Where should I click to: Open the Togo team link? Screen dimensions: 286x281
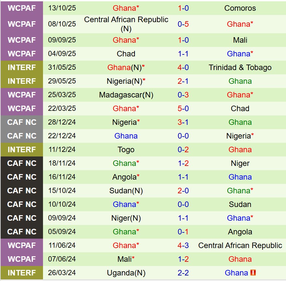pyautogui.click(x=126, y=150)
